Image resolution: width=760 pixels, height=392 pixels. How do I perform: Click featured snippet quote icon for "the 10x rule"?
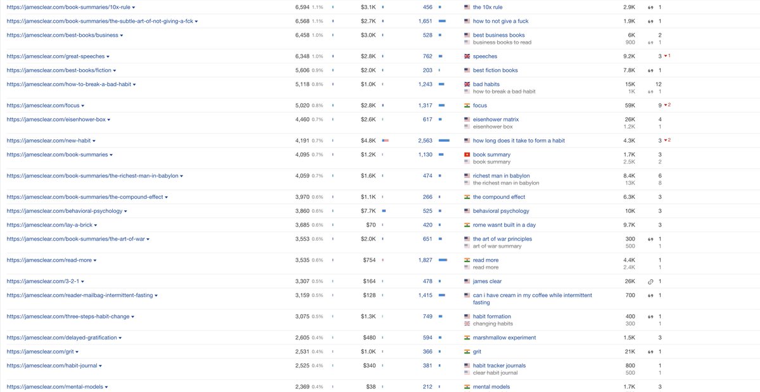pyautogui.click(x=650, y=8)
